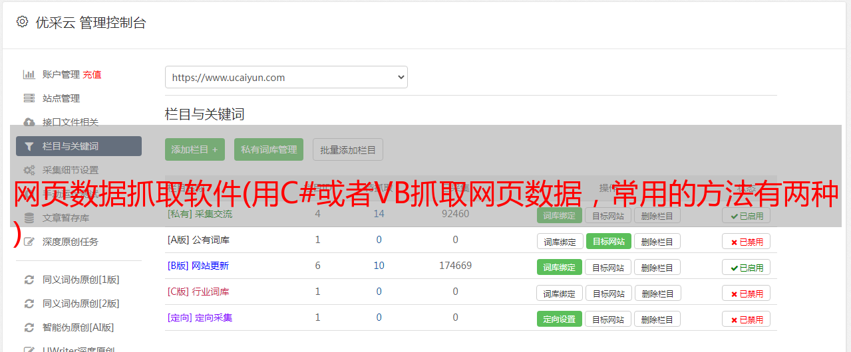Click the server icon for 站点管理
The width and height of the screenshot is (851, 352).
29,98
